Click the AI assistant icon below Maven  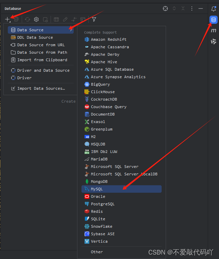213,41
